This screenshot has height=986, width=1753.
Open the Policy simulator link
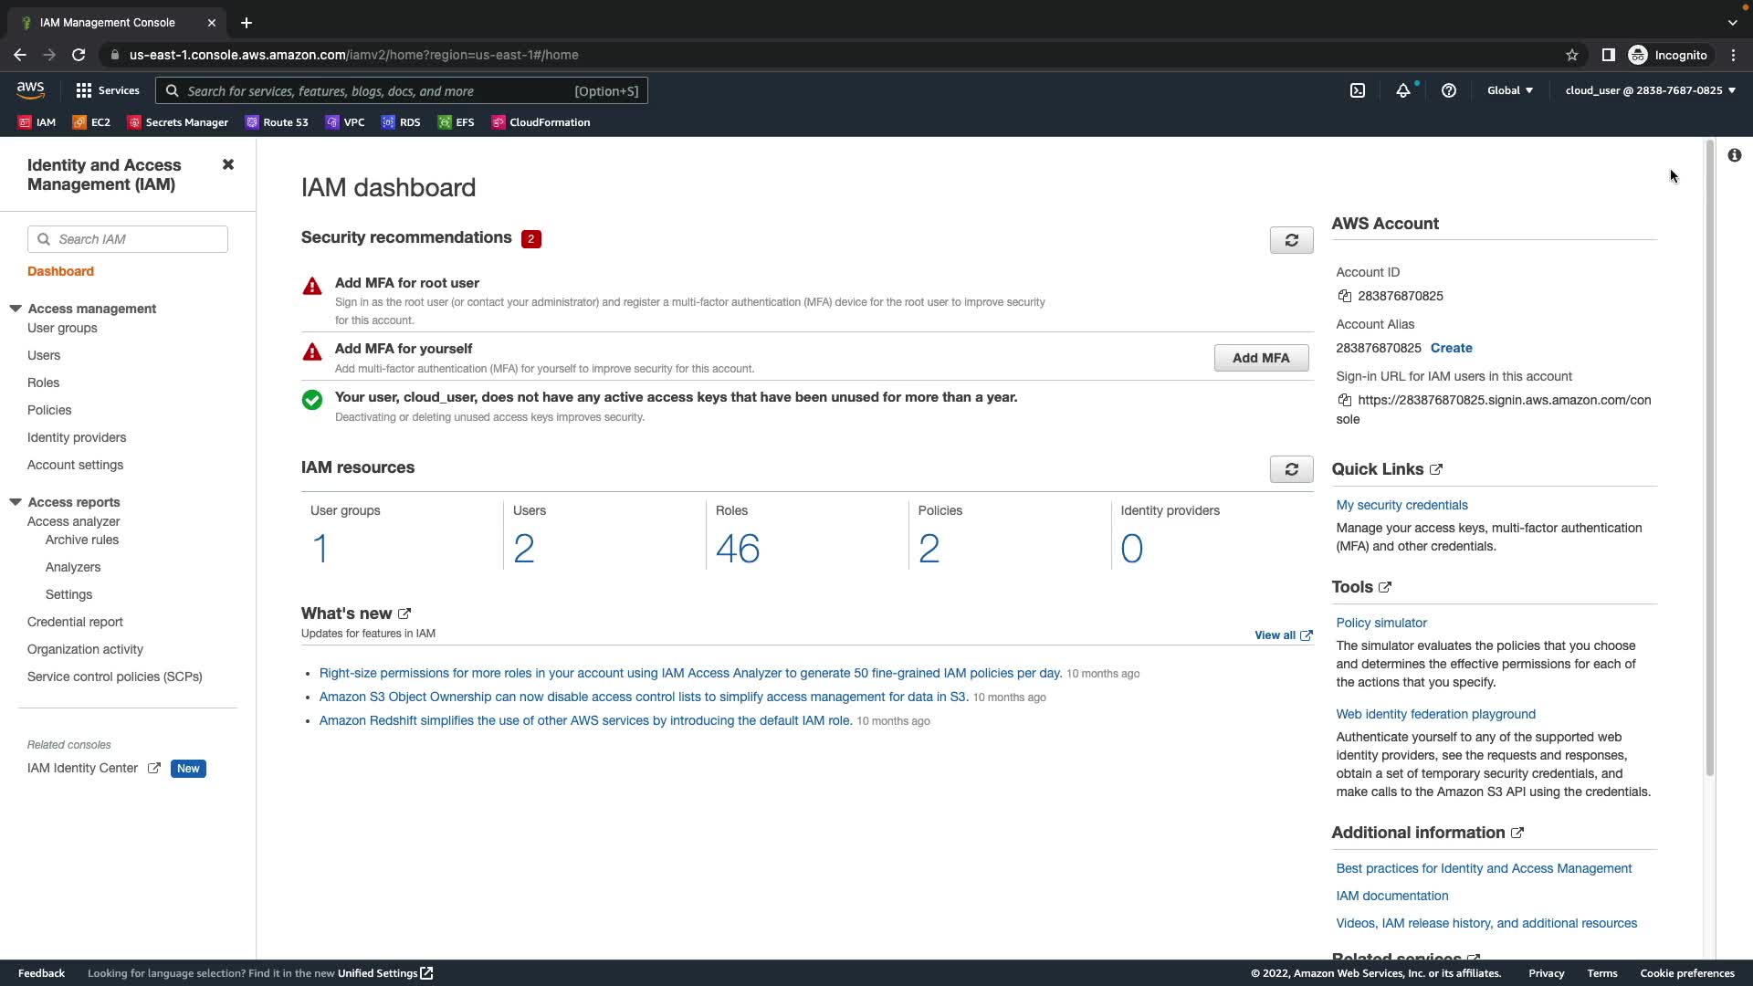(x=1380, y=623)
